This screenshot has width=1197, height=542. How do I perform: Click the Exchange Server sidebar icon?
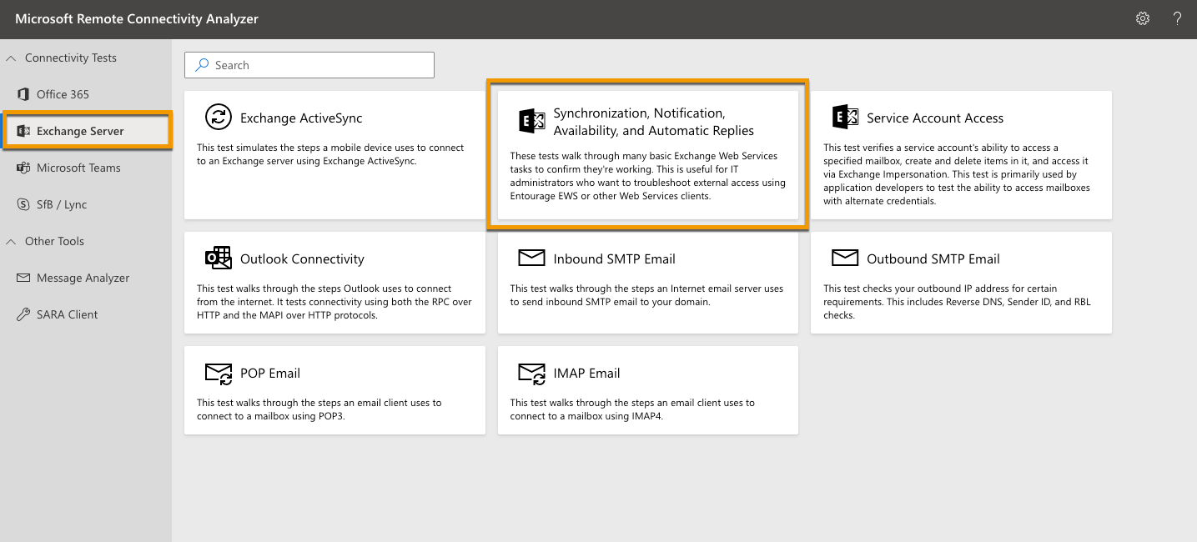click(x=23, y=131)
